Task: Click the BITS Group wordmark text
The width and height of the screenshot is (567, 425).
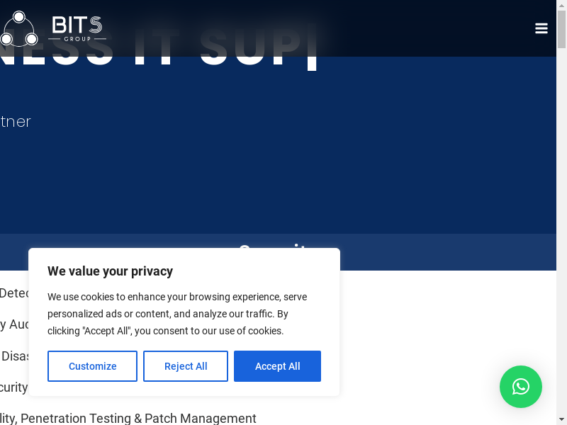Action: pyautogui.click(x=77, y=28)
